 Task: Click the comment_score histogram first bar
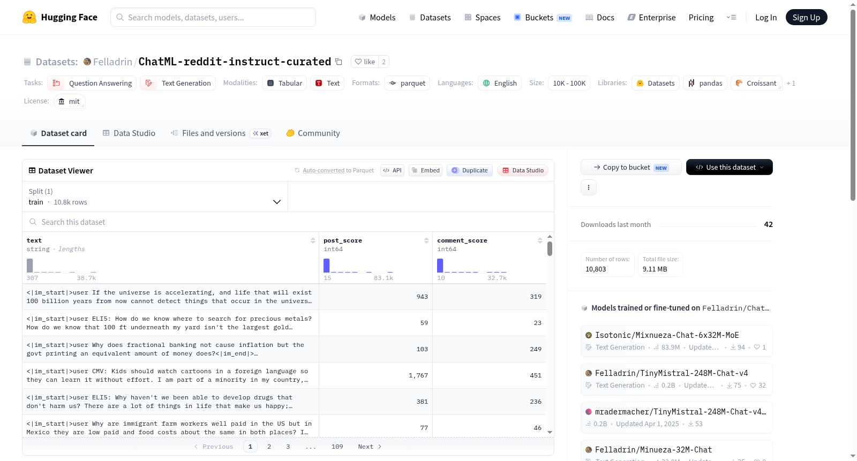440,266
